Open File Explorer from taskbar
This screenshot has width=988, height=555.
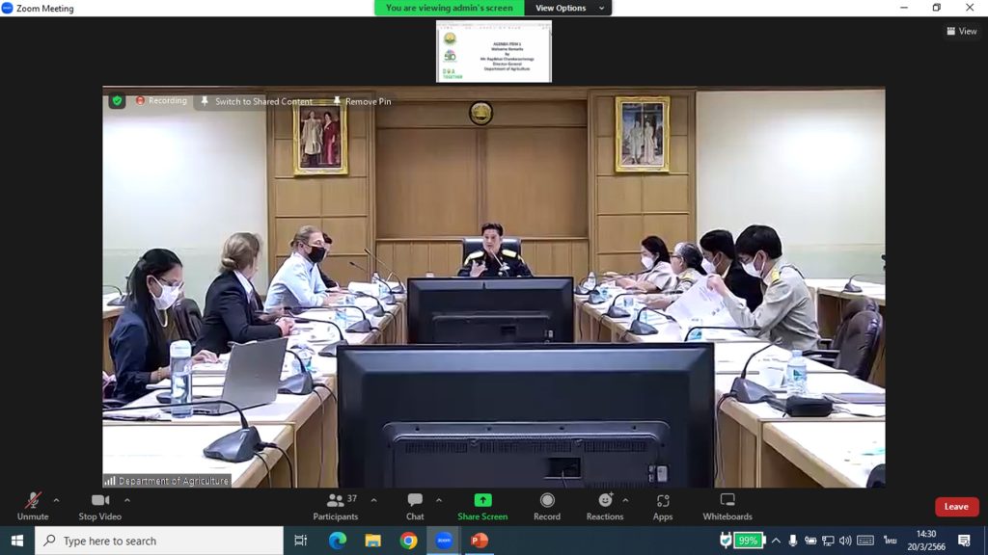click(x=373, y=541)
